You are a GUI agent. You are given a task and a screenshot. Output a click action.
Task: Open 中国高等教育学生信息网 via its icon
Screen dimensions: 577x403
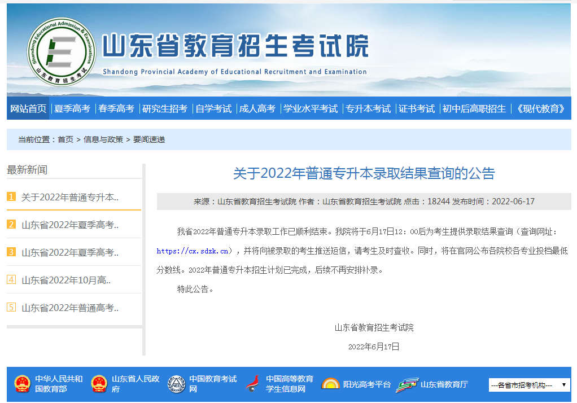tap(252, 384)
